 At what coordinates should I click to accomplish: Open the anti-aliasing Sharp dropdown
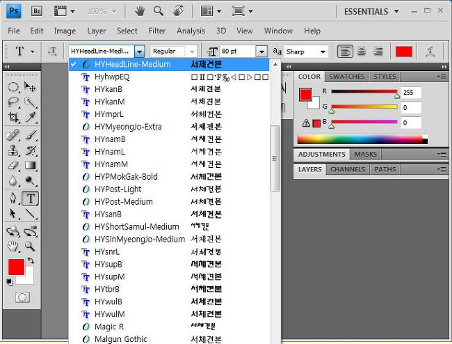306,52
